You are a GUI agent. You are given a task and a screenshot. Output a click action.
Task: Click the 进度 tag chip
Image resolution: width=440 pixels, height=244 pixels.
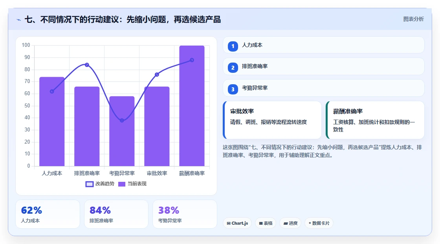click(290, 223)
